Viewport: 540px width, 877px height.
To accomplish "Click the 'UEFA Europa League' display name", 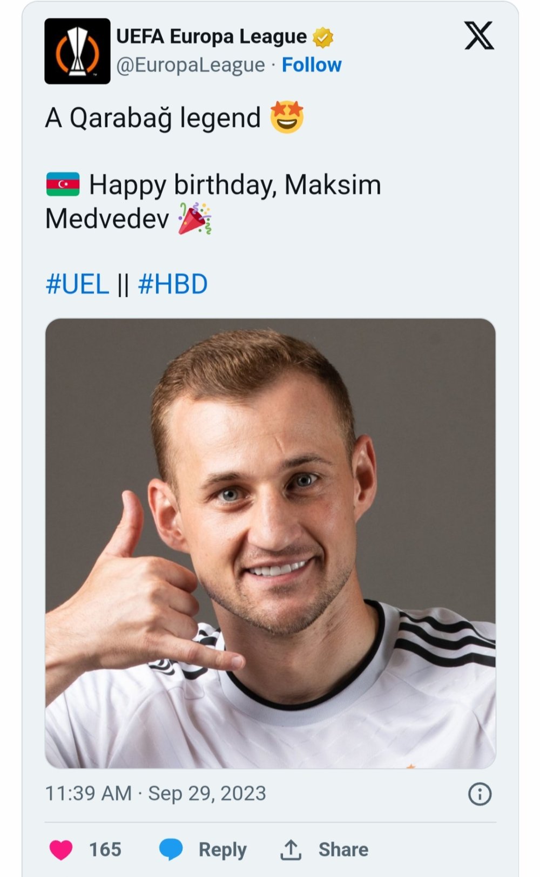I will [211, 37].
